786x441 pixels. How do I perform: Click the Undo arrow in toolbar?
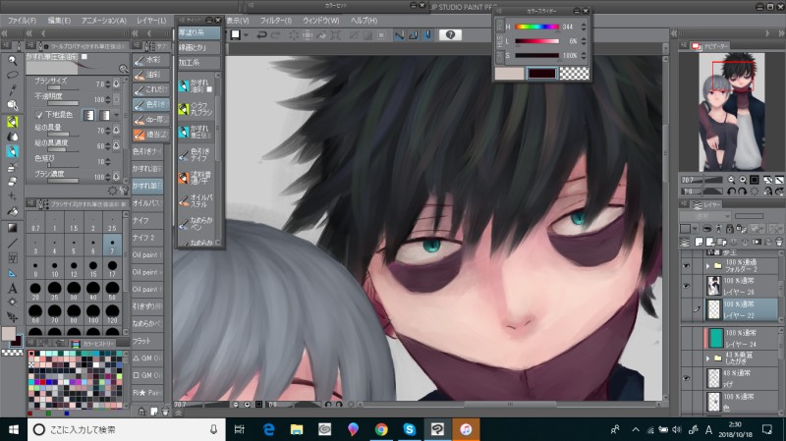coord(261,34)
